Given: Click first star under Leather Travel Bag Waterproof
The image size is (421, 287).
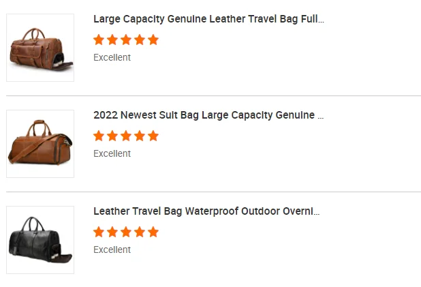Looking at the screenshot, I should tap(99, 232).
